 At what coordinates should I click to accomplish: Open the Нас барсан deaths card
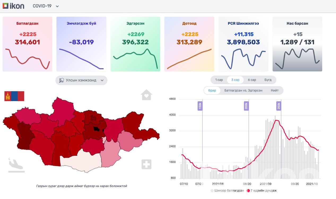(297, 44)
